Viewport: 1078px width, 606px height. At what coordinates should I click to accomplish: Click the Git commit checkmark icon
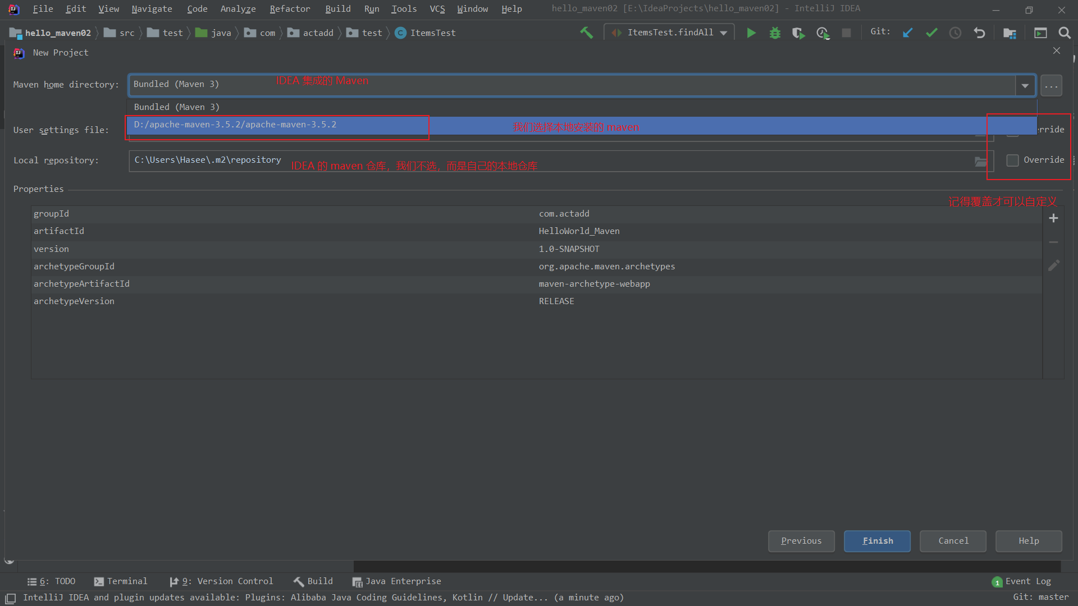coord(931,33)
